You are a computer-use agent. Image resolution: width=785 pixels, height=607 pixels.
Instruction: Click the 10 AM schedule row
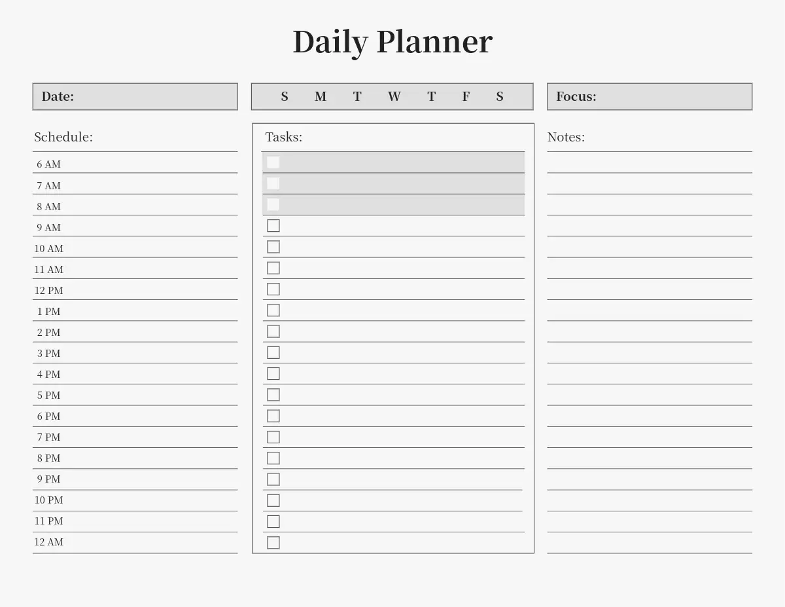[x=135, y=248]
